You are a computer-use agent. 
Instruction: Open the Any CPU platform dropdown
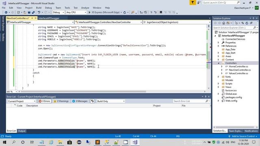[x=76, y=13]
